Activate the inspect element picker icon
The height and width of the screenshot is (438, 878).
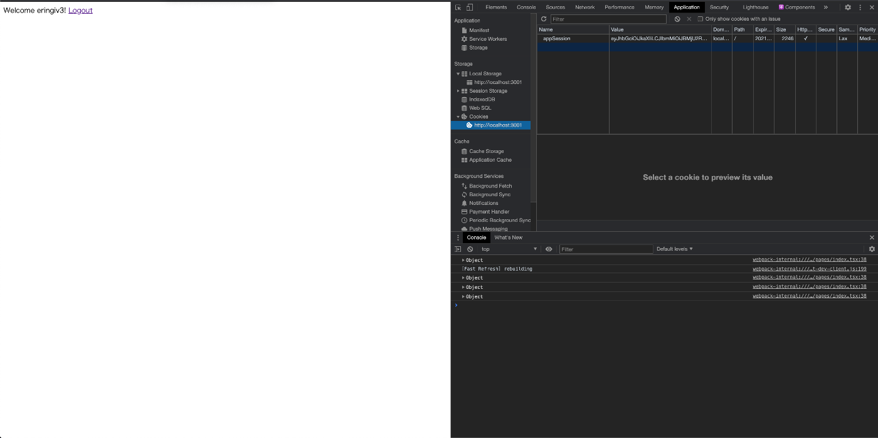click(x=458, y=8)
